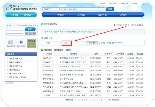This screenshot has width=155, height=107.
Task: Click the search keyword input field
Action: (81, 9)
